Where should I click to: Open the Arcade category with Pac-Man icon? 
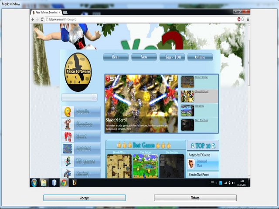[x=81, y=112]
